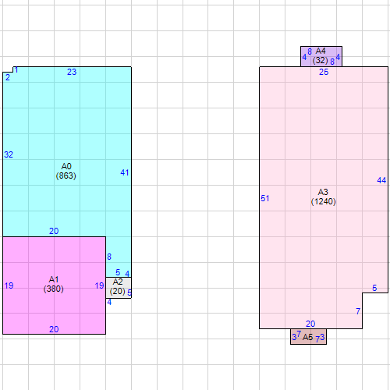Click the A2 (20) area label
Viewport: 390px width, 390px height.
118,286
